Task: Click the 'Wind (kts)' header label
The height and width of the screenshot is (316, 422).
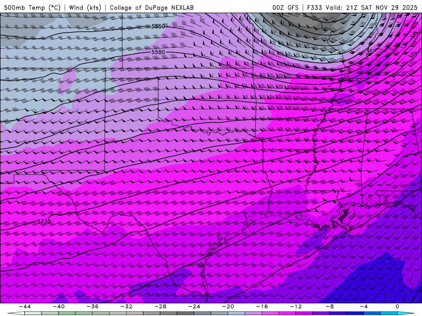Action: [85, 7]
